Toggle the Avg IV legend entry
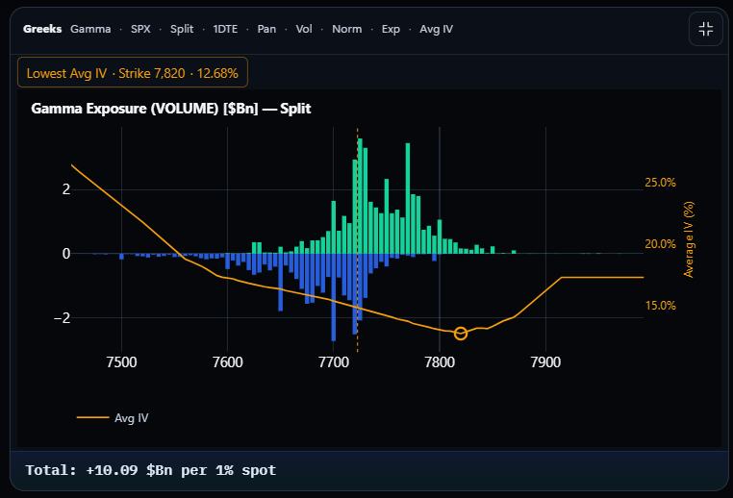This screenshot has height=498, width=733. click(x=113, y=417)
